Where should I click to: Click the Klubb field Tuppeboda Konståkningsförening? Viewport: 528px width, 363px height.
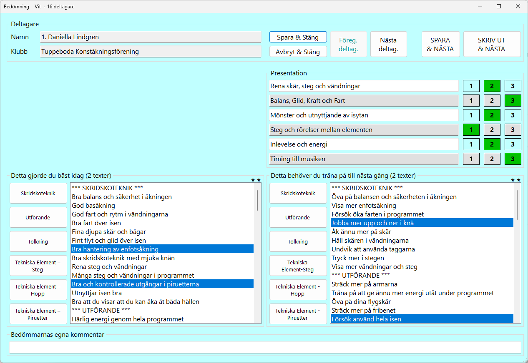click(x=151, y=52)
